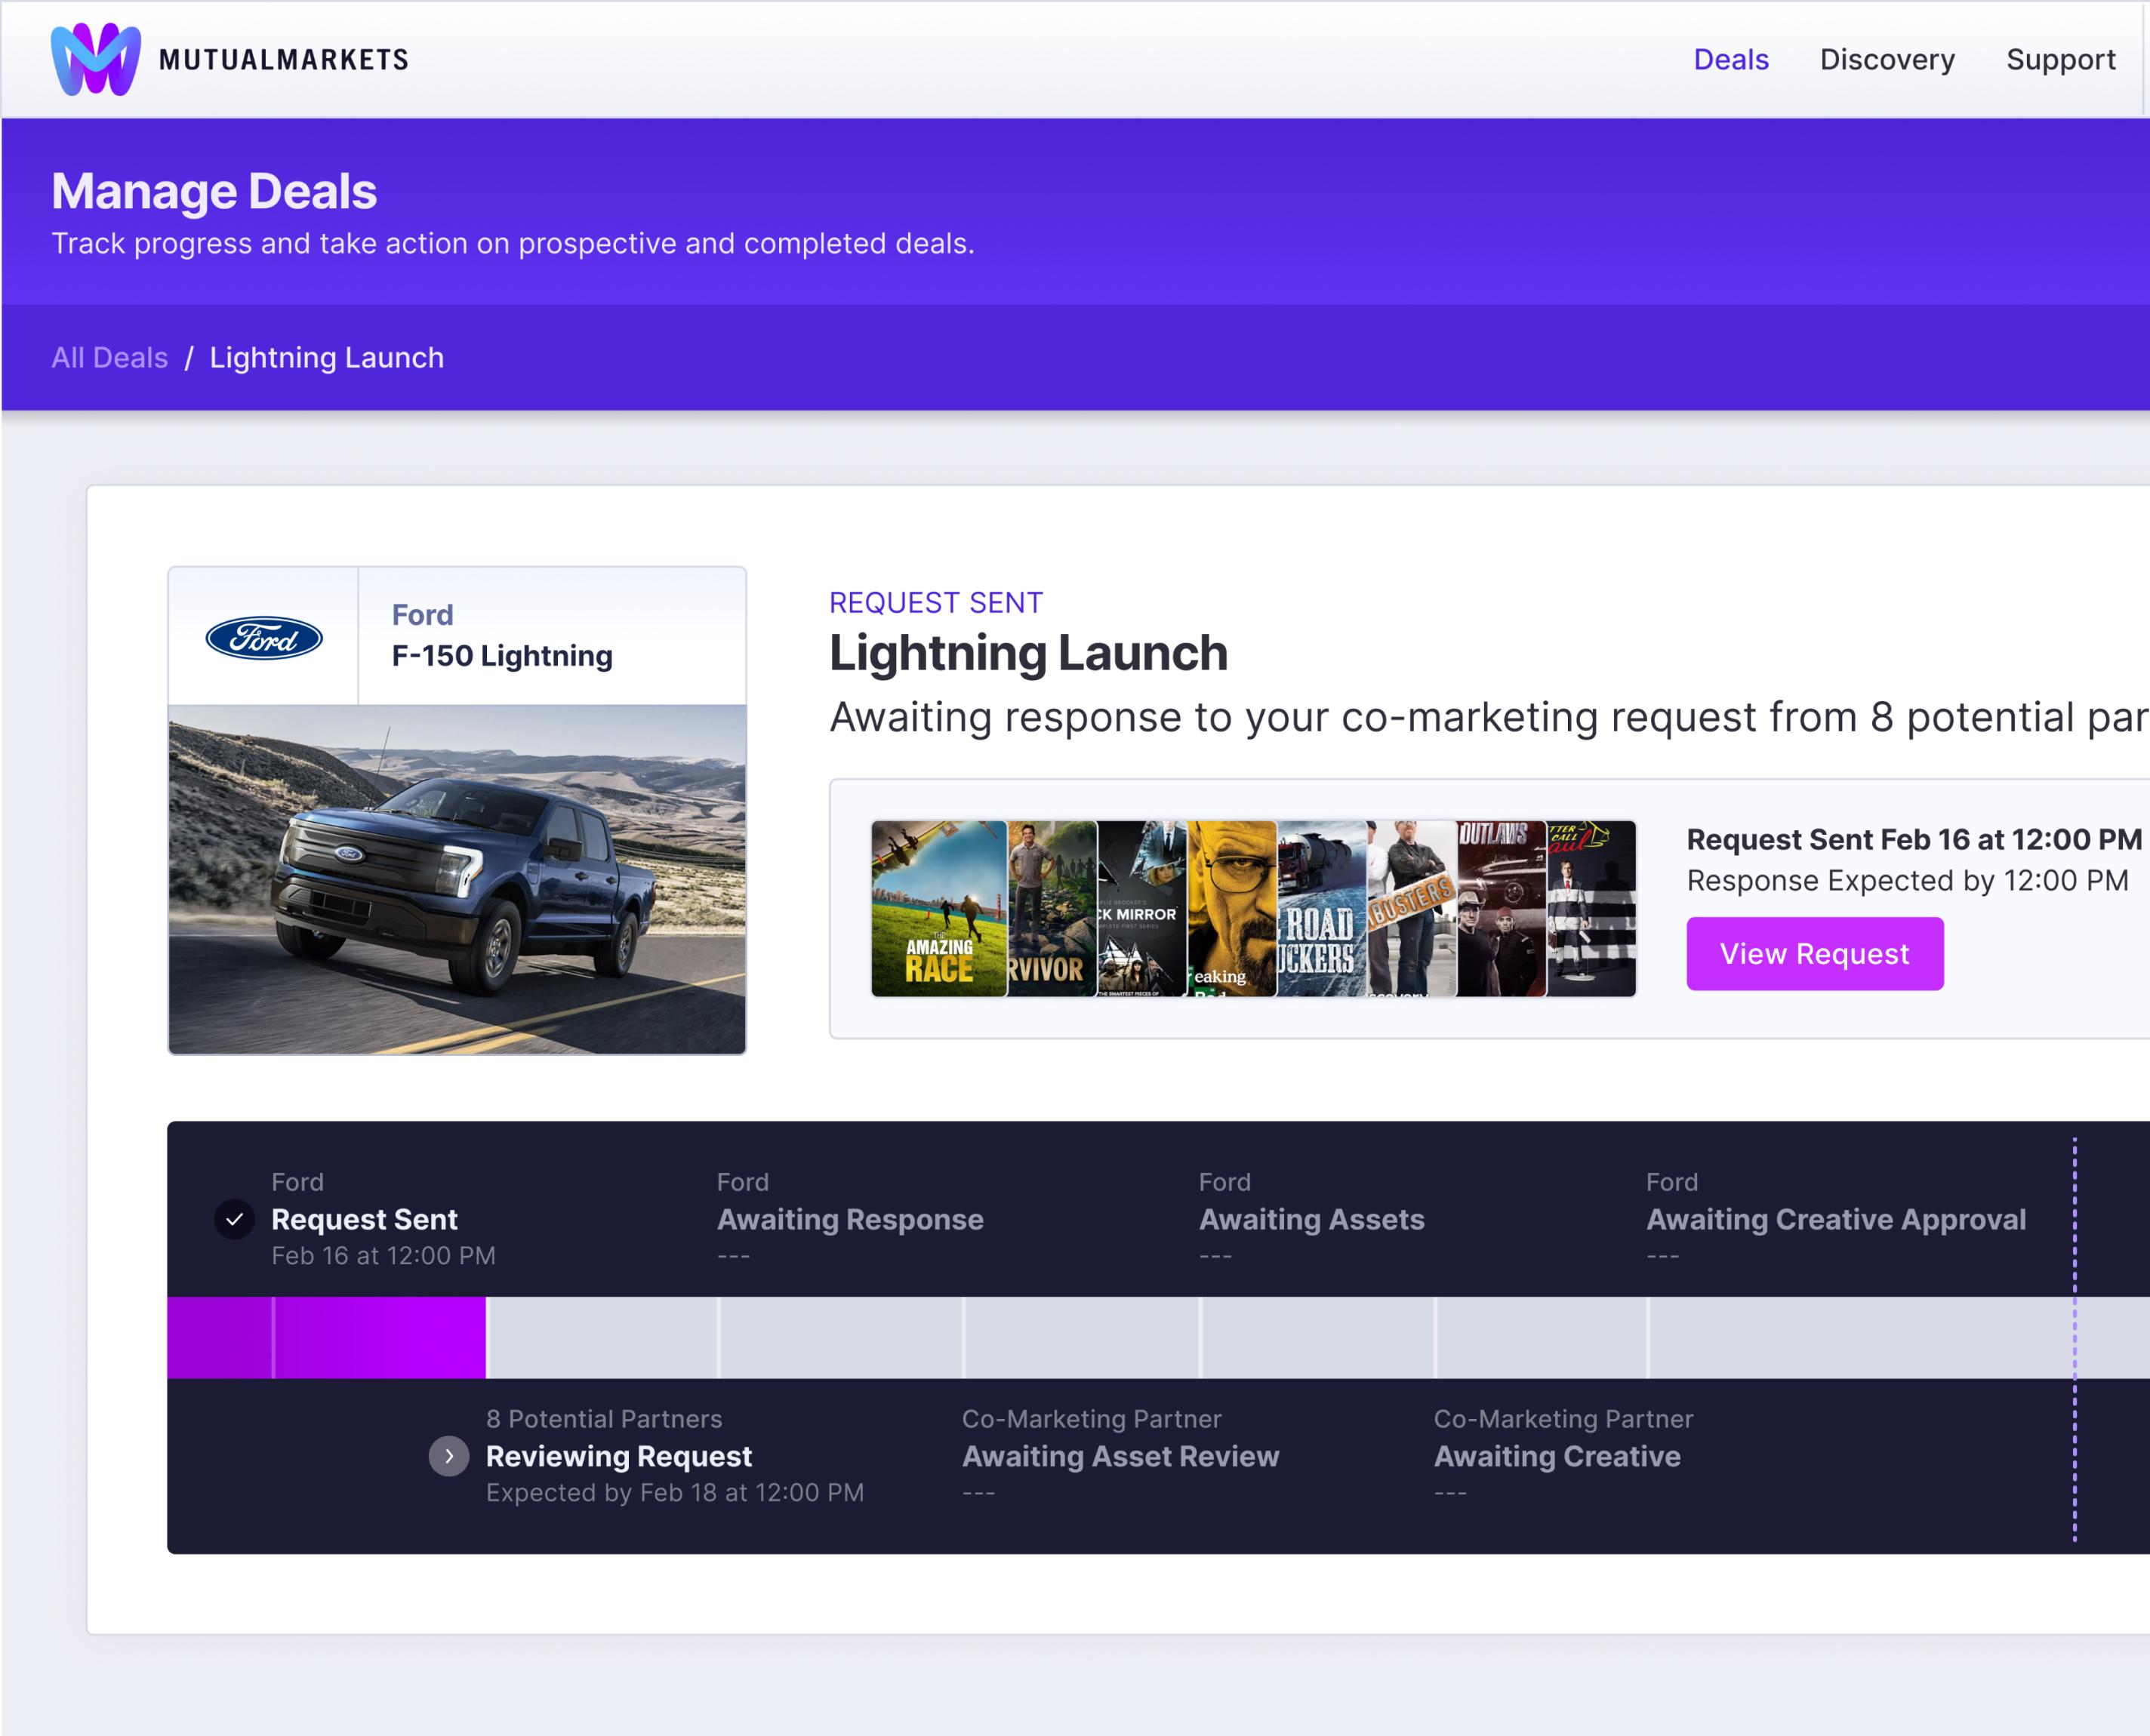Open the Mythbusters poster thumbnail
This screenshot has width=2150, height=1736.
point(1412,909)
